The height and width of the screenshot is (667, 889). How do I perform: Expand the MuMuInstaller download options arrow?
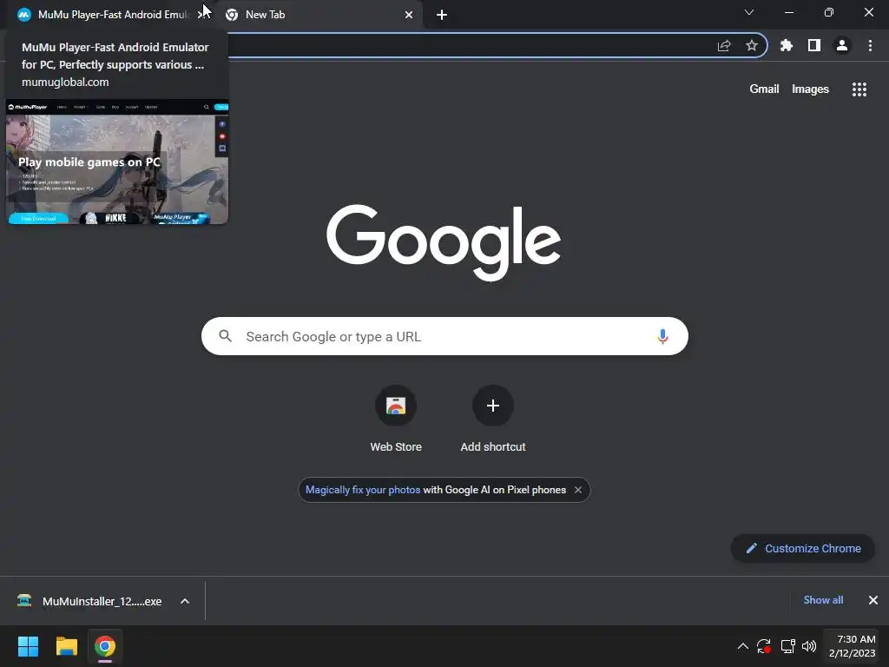185,601
